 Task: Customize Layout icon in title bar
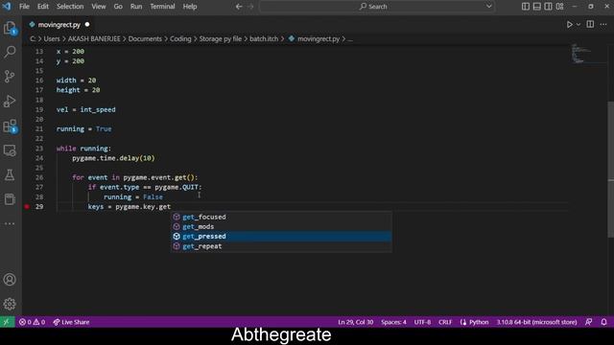pos(559,7)
